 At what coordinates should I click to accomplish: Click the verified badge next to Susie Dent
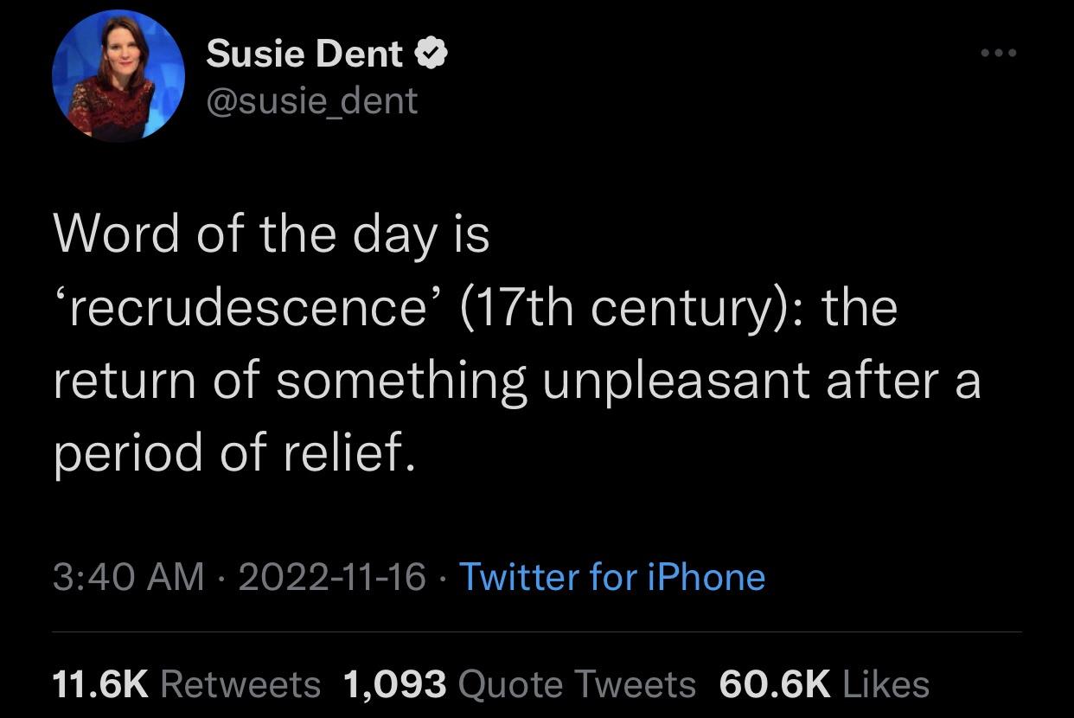[x=433, y=52]
